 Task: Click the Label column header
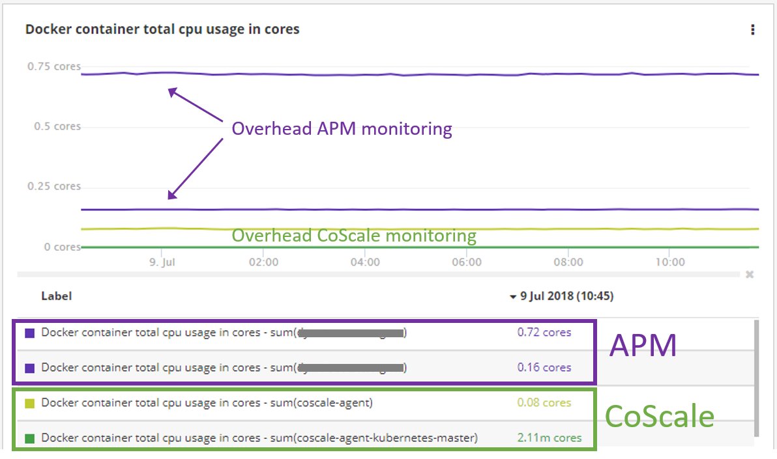(57, 296)
